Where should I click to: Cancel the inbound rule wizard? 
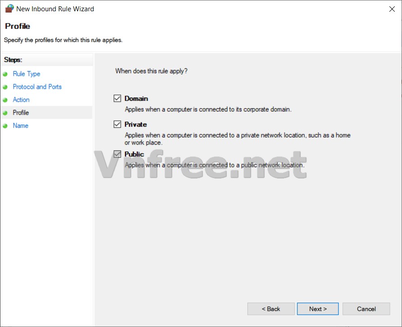pos(366,309)
